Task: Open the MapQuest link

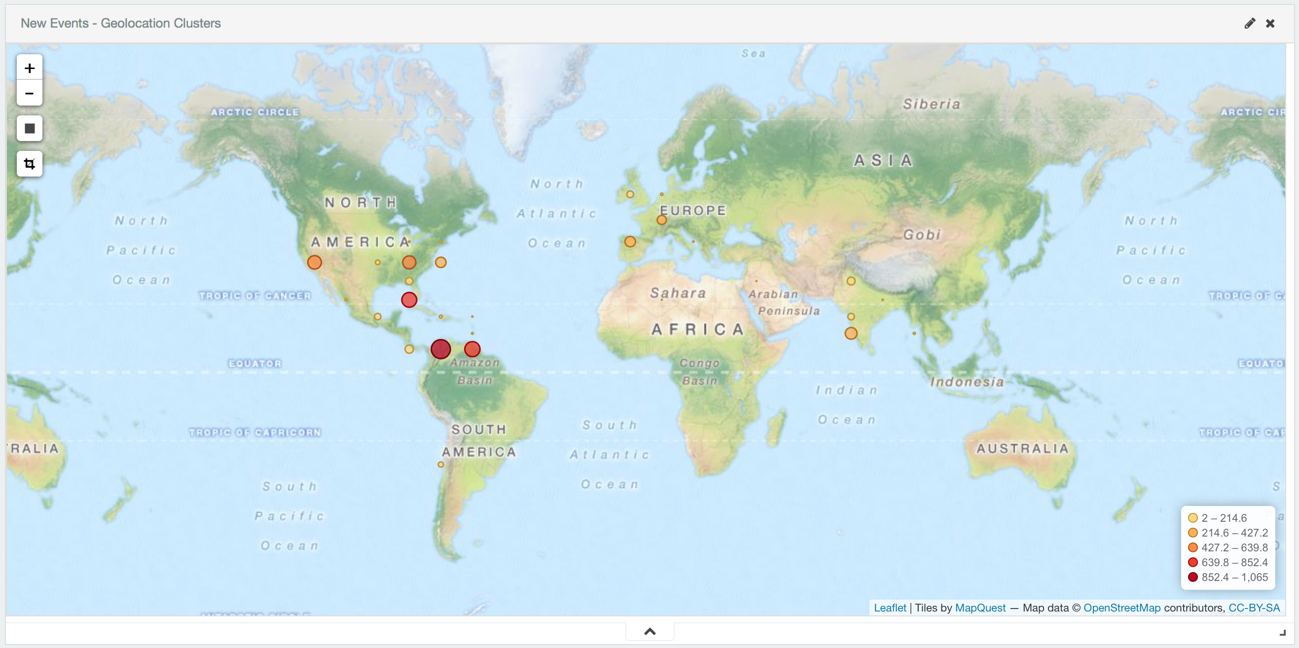Action: [980, 608]
